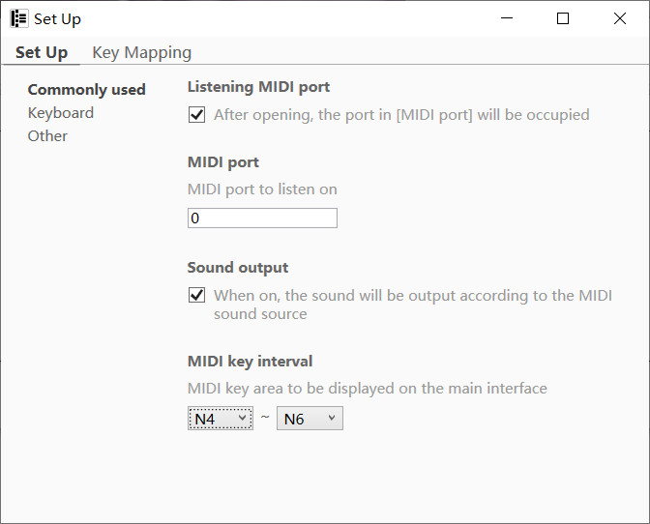The width and height of the screenshot is (650, 524).
Task: Maximize the Set Up window
Action: (563, 18)
